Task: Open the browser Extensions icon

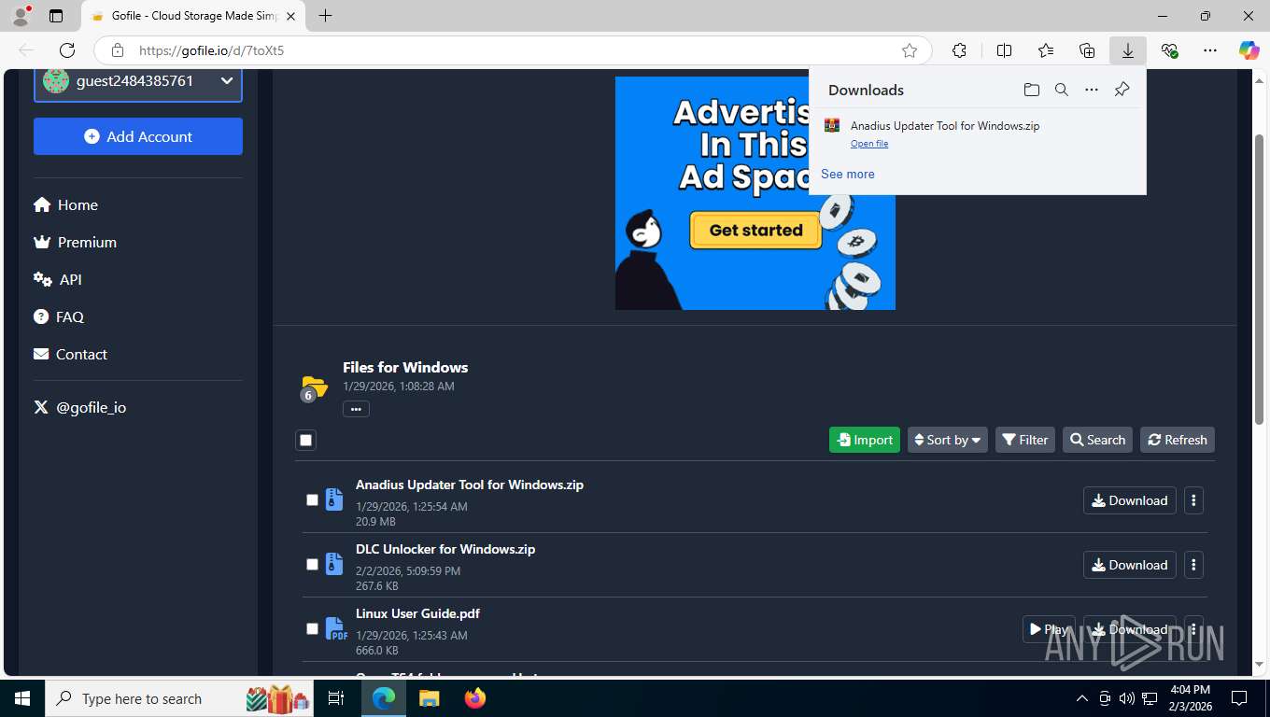Action: (959, 50)
